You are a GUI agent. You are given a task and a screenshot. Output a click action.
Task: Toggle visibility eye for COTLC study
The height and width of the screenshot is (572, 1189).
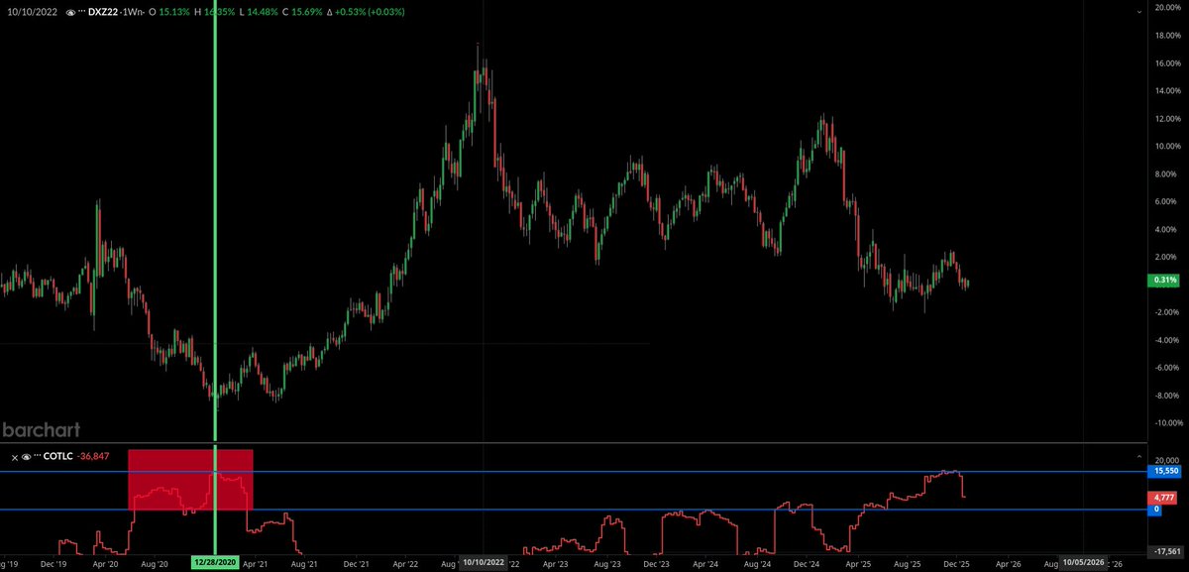pos(27,457)
